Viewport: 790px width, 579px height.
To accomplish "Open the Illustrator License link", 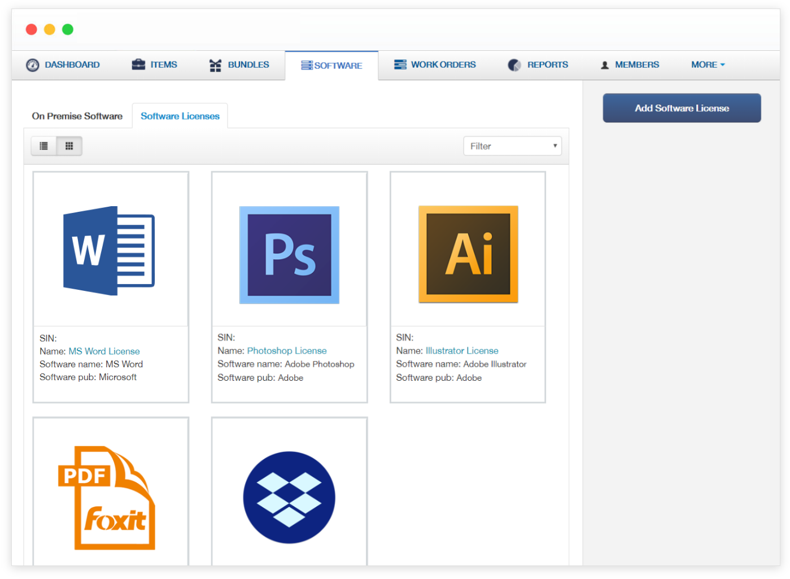I will point(462,350).
